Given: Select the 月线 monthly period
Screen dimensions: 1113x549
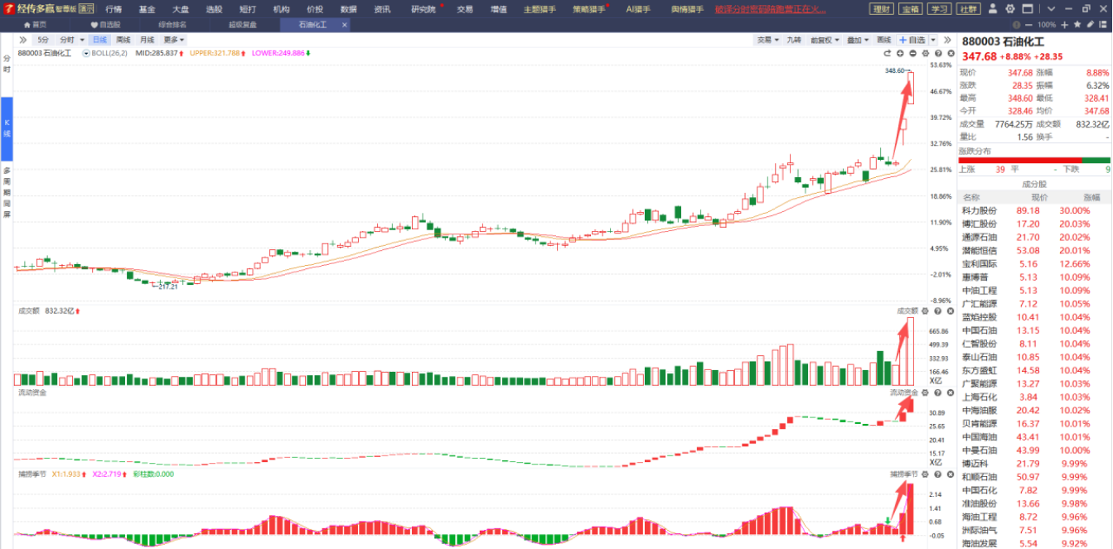Looking at the screenshot, I should tap(147, 40).
